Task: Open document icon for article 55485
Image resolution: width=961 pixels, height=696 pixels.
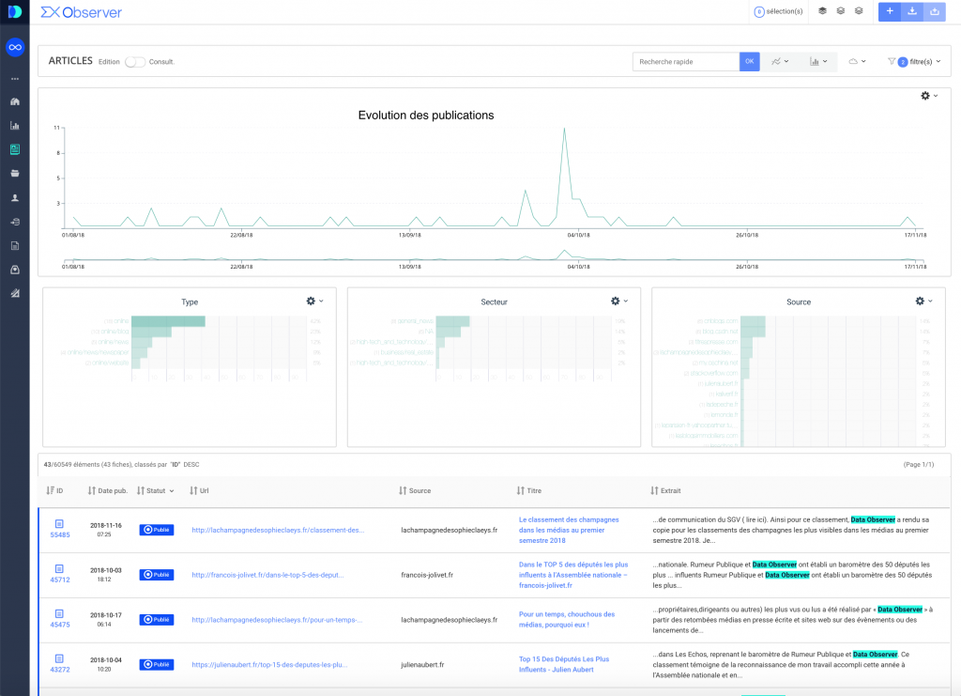Action: tap(59, 523)
